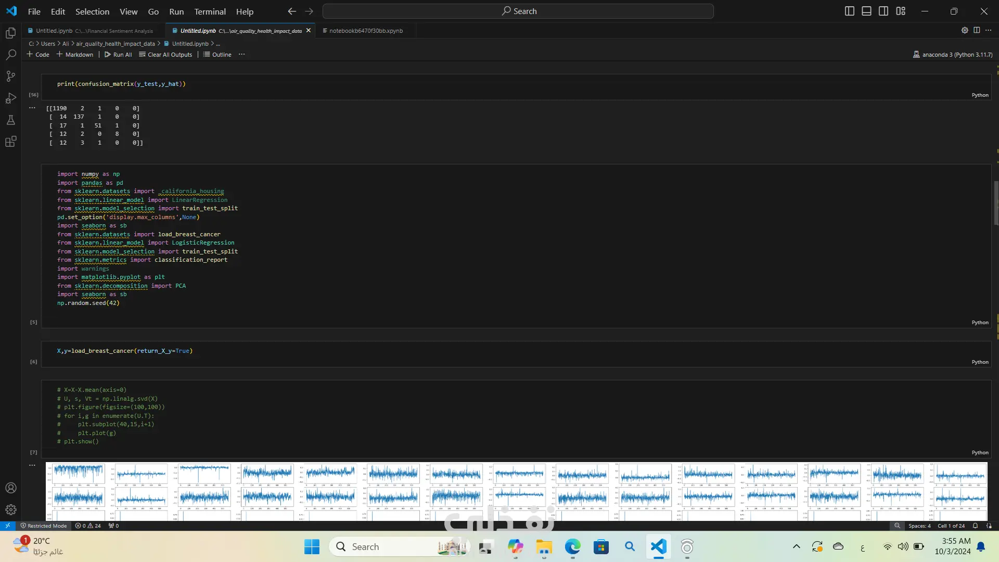Viewport: 999px width, 562px height.
Task: Toggle the bottom panel layout
Action: [866, 11]
